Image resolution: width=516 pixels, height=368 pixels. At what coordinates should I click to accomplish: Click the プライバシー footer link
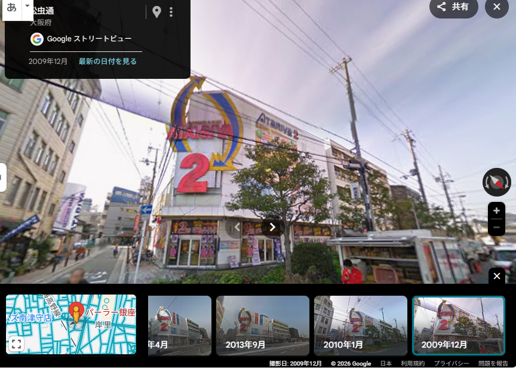(451, 363)
